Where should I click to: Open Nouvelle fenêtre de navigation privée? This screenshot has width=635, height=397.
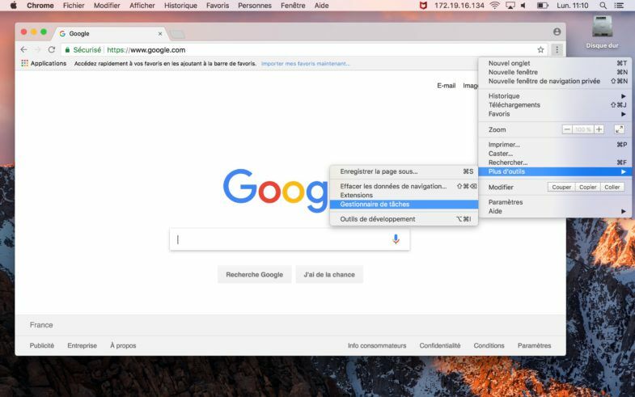coord(555,81)
